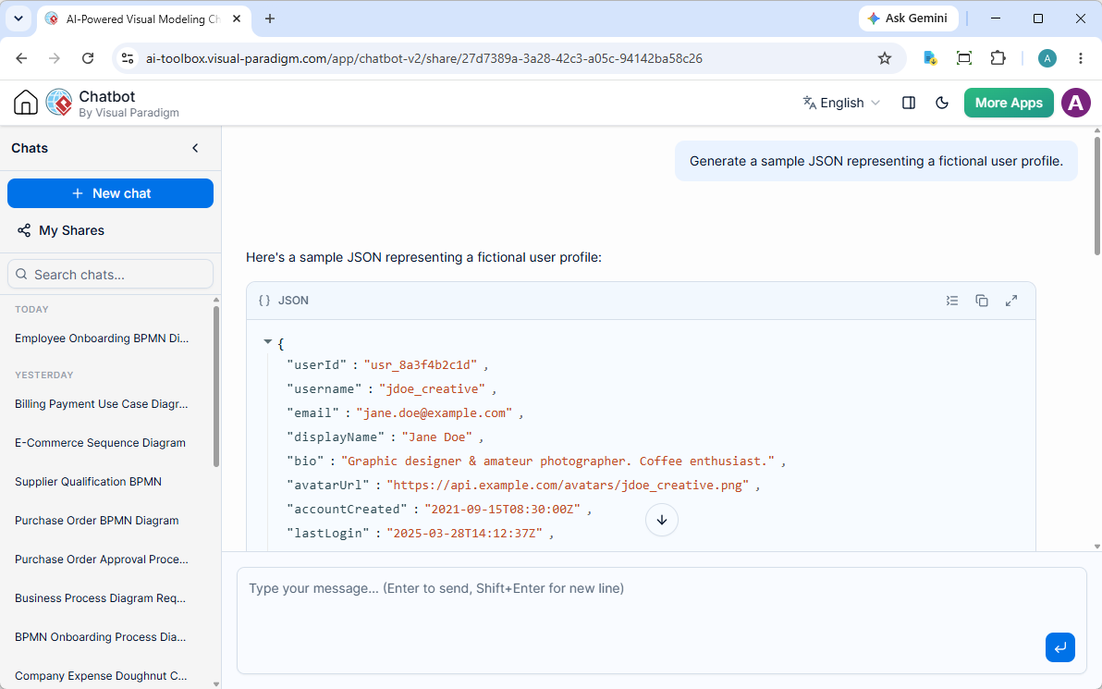1102x689 pixels.
Task: Click the main conversation scrollbar
Action: coord(1097,195)
